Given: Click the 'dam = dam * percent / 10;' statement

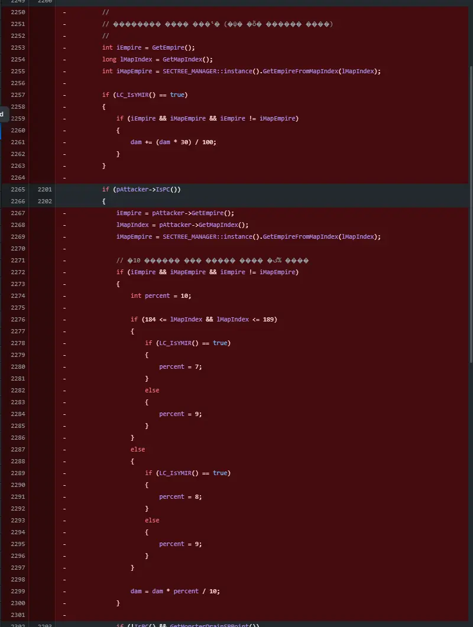Looking at the screenshot, I should click(x=175, y=591).
